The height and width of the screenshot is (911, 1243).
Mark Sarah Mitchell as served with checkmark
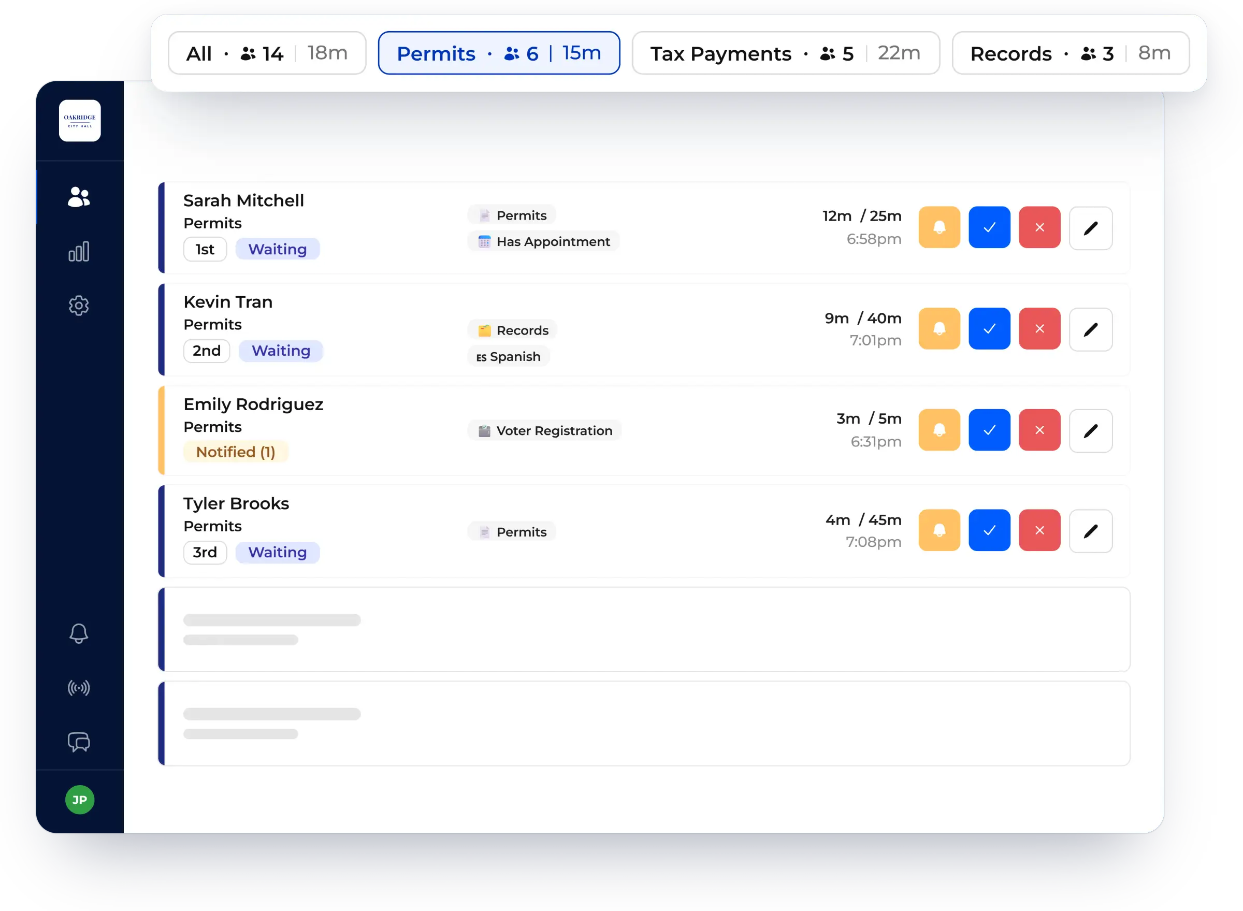point(990,228)
